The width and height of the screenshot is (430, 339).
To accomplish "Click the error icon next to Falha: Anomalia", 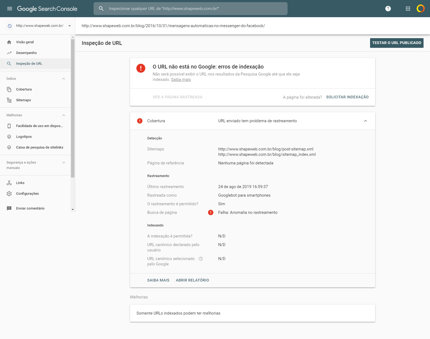I will coord(211,212).
